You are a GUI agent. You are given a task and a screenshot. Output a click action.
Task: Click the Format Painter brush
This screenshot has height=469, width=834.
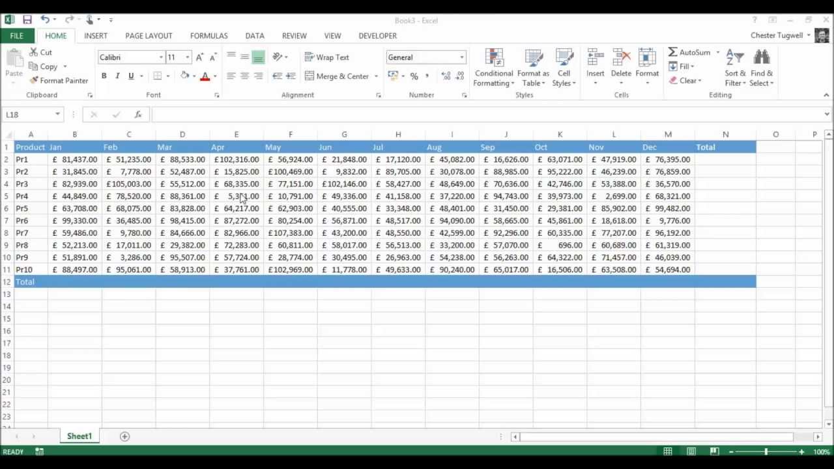(35, 81)
